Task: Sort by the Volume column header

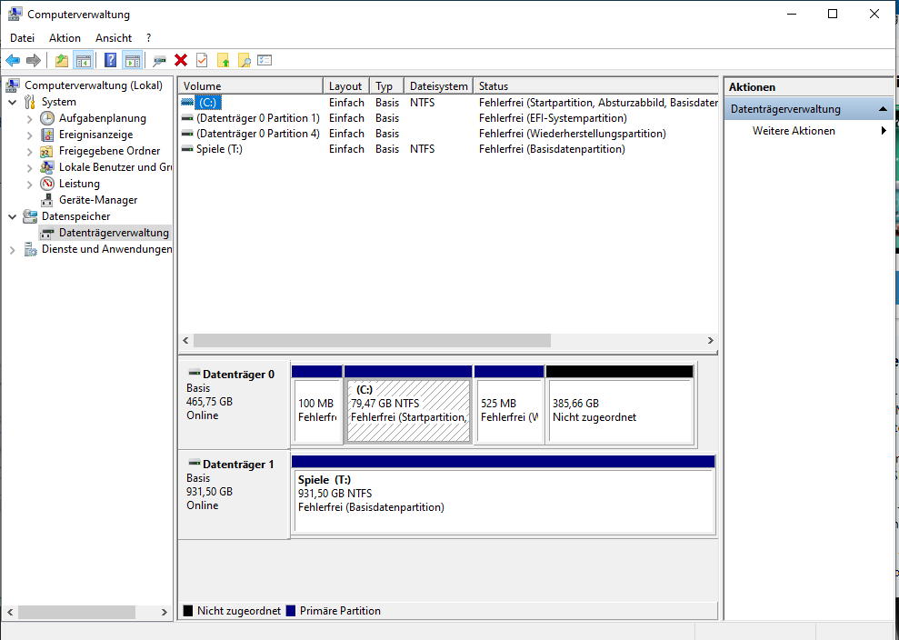Action: (251, 86)
